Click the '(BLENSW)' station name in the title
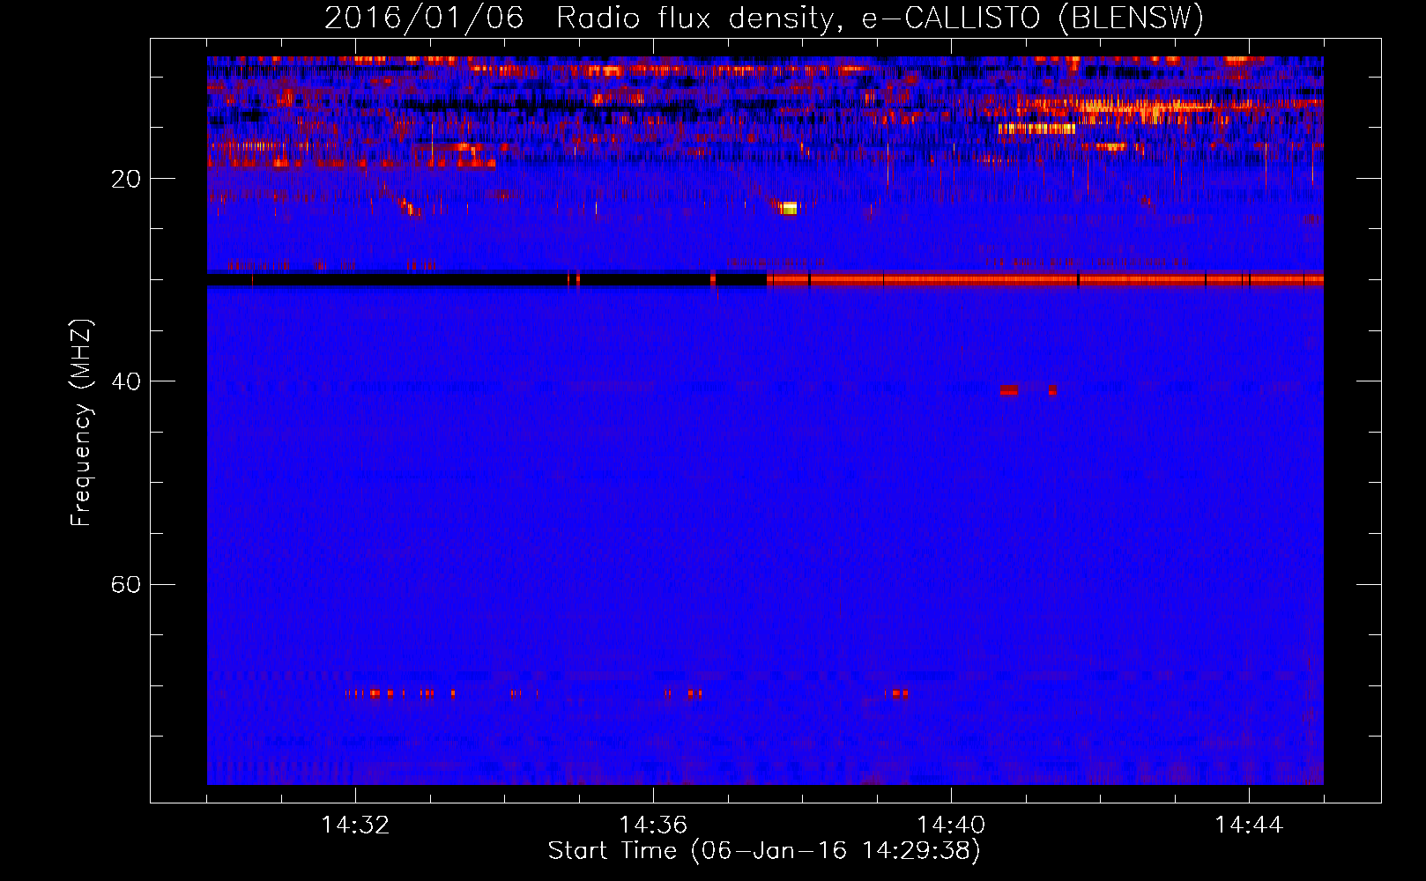The width and height of the screenshot is (1426, 881). [1131, 19]
